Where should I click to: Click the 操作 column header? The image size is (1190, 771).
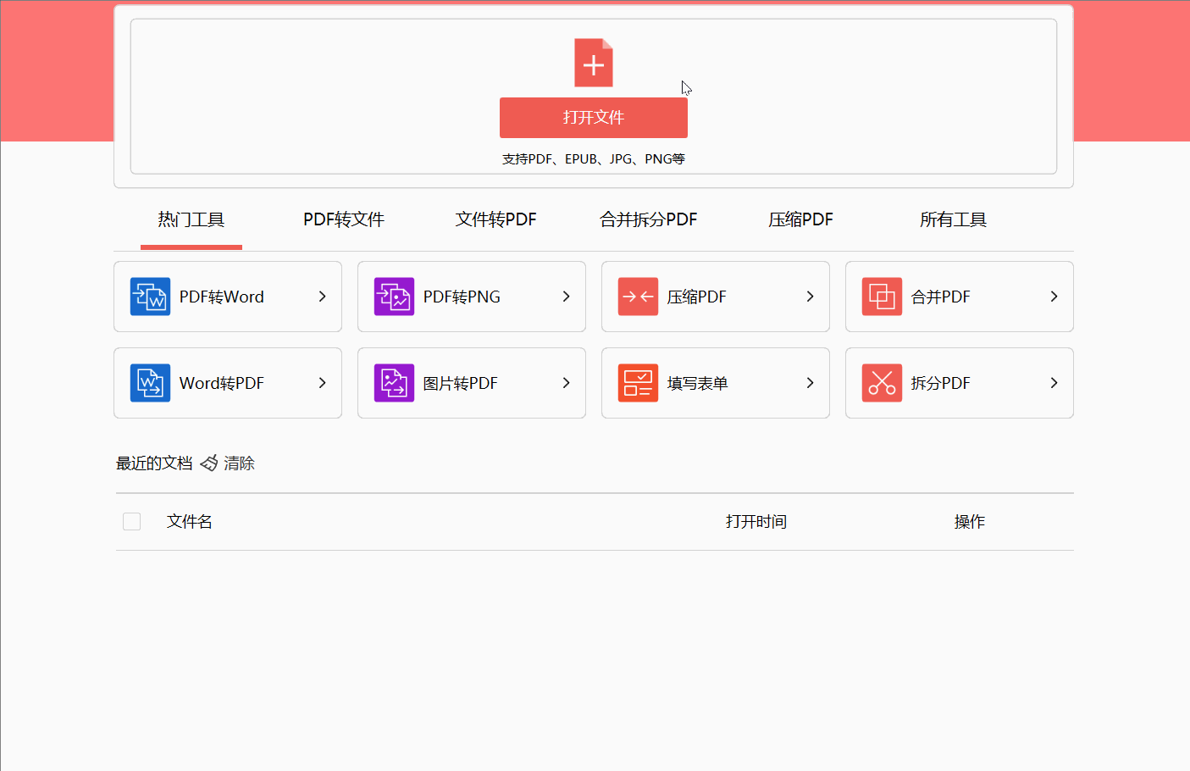point(970,522)
